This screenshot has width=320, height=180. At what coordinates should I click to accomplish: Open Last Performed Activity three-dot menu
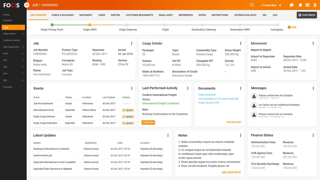click(x=188, y=88)
